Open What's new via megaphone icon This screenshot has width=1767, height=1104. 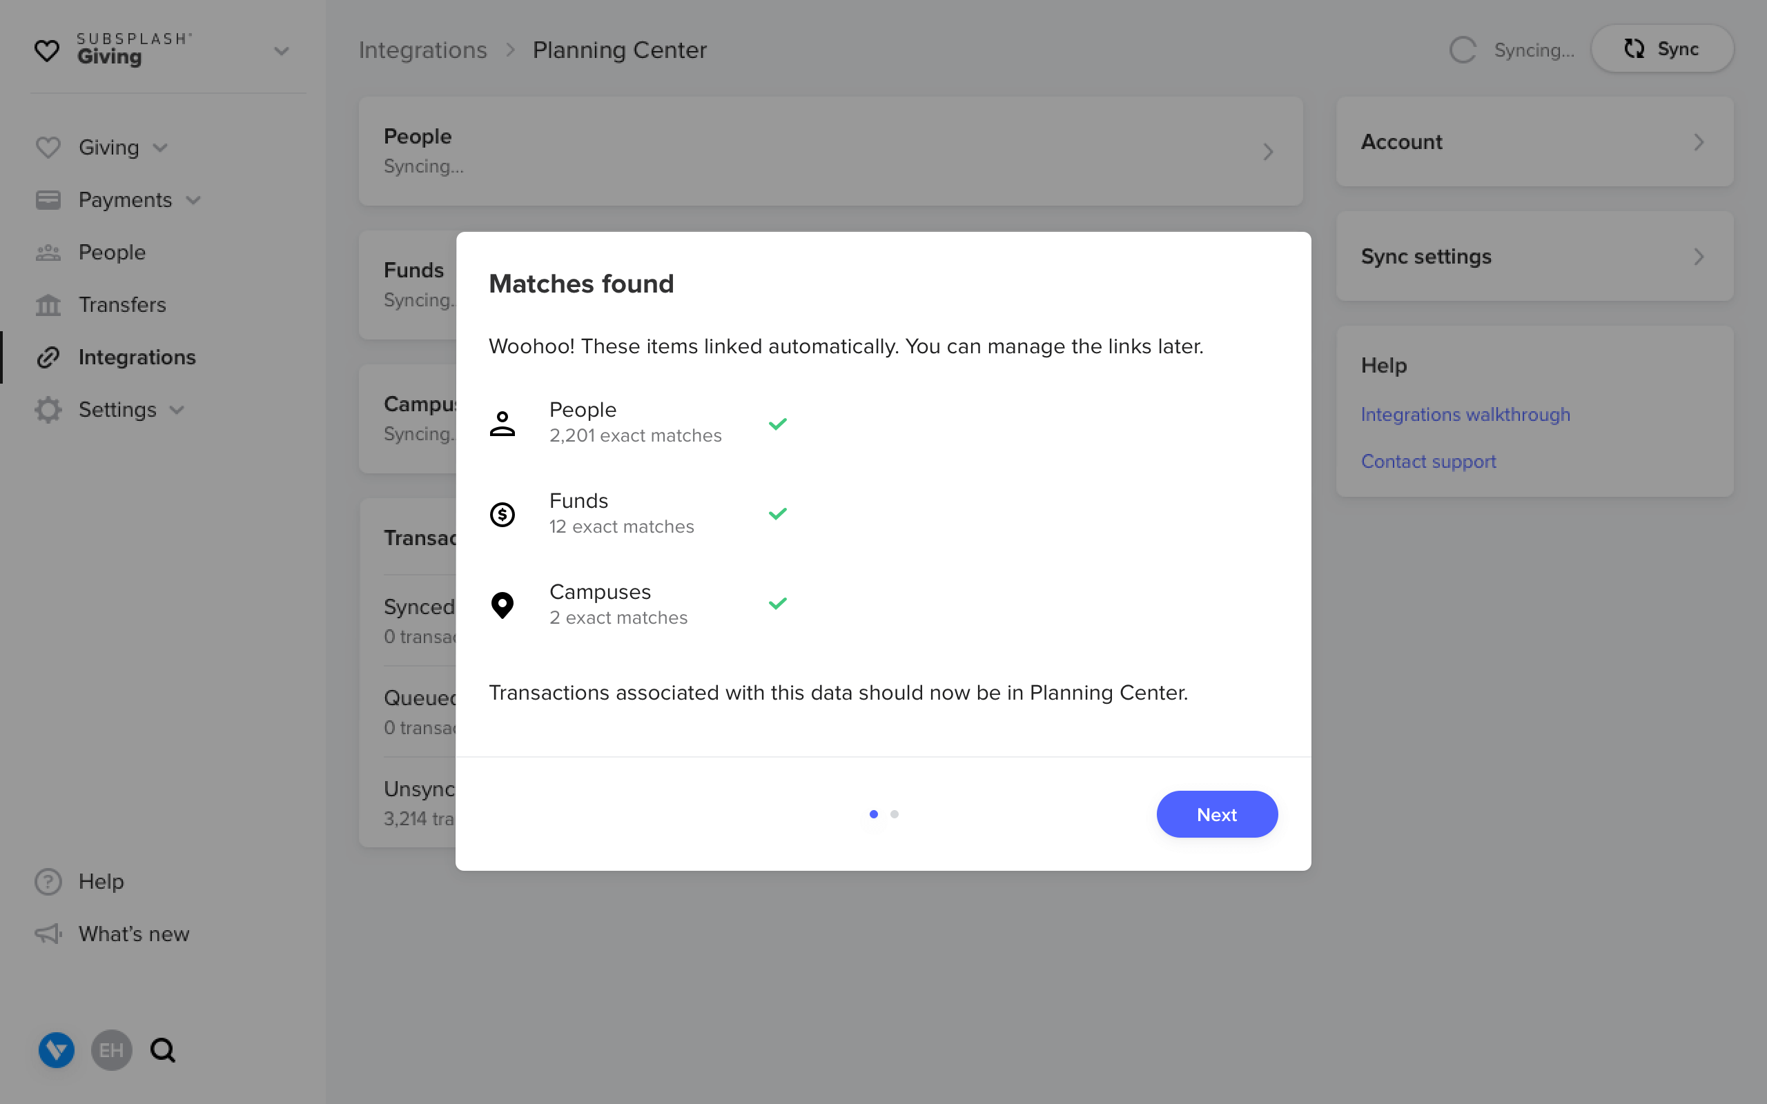coord(48,934)
